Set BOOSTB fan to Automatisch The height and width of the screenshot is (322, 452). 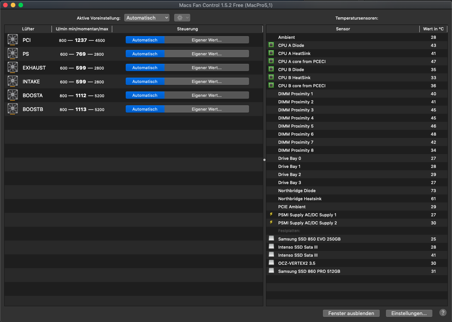pyautogui.click(x=145, y=109)
